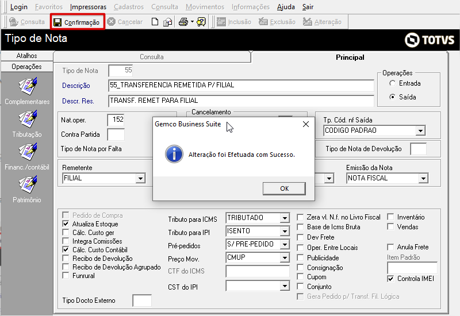Toggle the Recibo de Devolução Agrupado checkbox
460x316 pixels.
[x=66, y=267]
